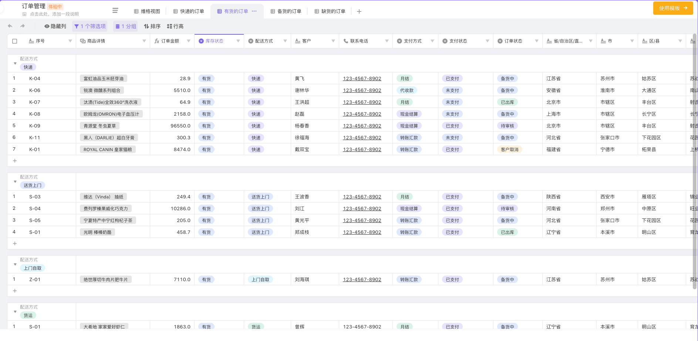Viewport: 698px width, 341px height.
Task: Click the phone number link for 黄飞
Action: 362,79
